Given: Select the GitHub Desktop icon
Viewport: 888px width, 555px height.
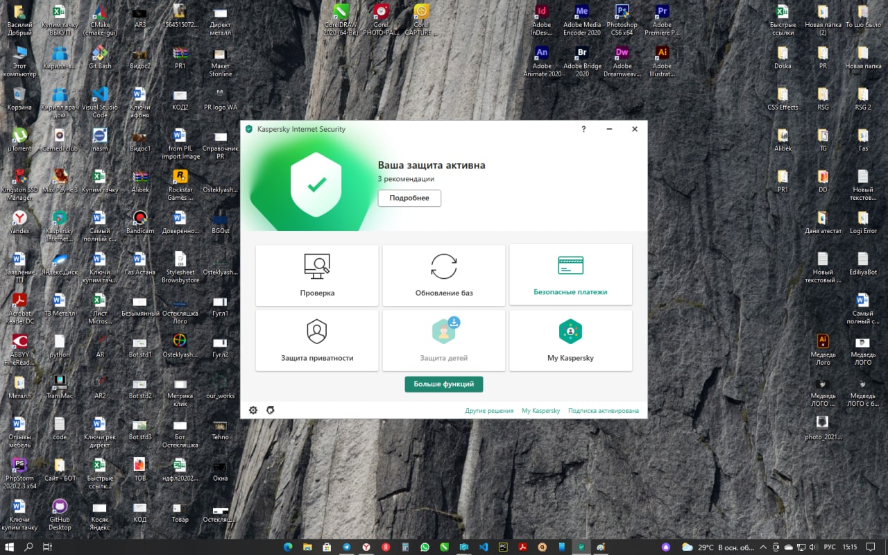Looking at the screenshot, I should [x=60, y=514].
